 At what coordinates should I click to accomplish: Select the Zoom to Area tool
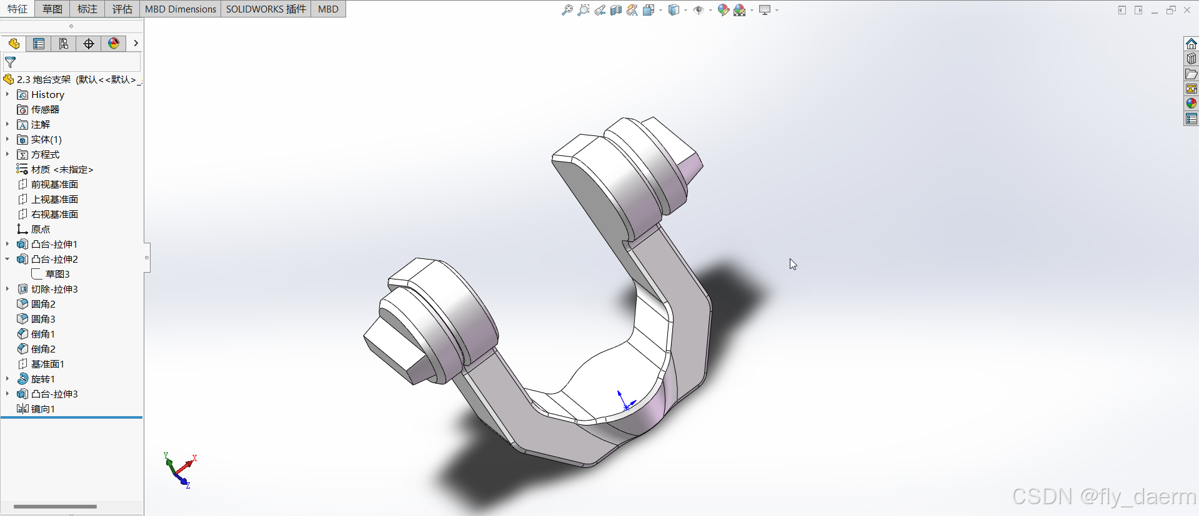coord(584,10)
